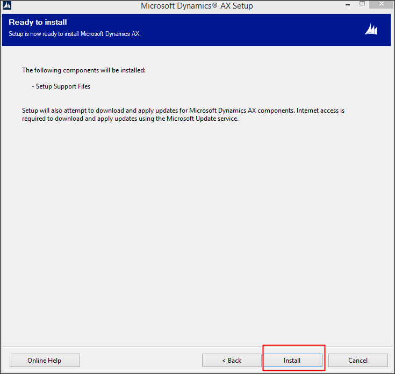This screenshot has height=374, width=395.
Task: Click the Microsoft Update service note paragraph
Action: tap(183, 114)
